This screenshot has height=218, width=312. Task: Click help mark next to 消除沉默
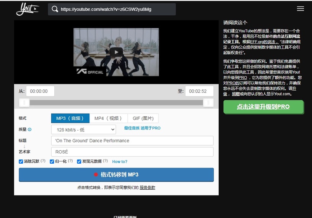coord(43,161)
